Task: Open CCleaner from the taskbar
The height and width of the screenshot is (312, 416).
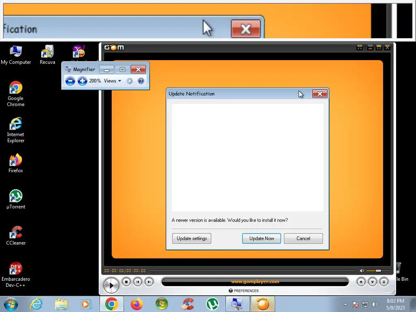Action: (x=187, y=304)
